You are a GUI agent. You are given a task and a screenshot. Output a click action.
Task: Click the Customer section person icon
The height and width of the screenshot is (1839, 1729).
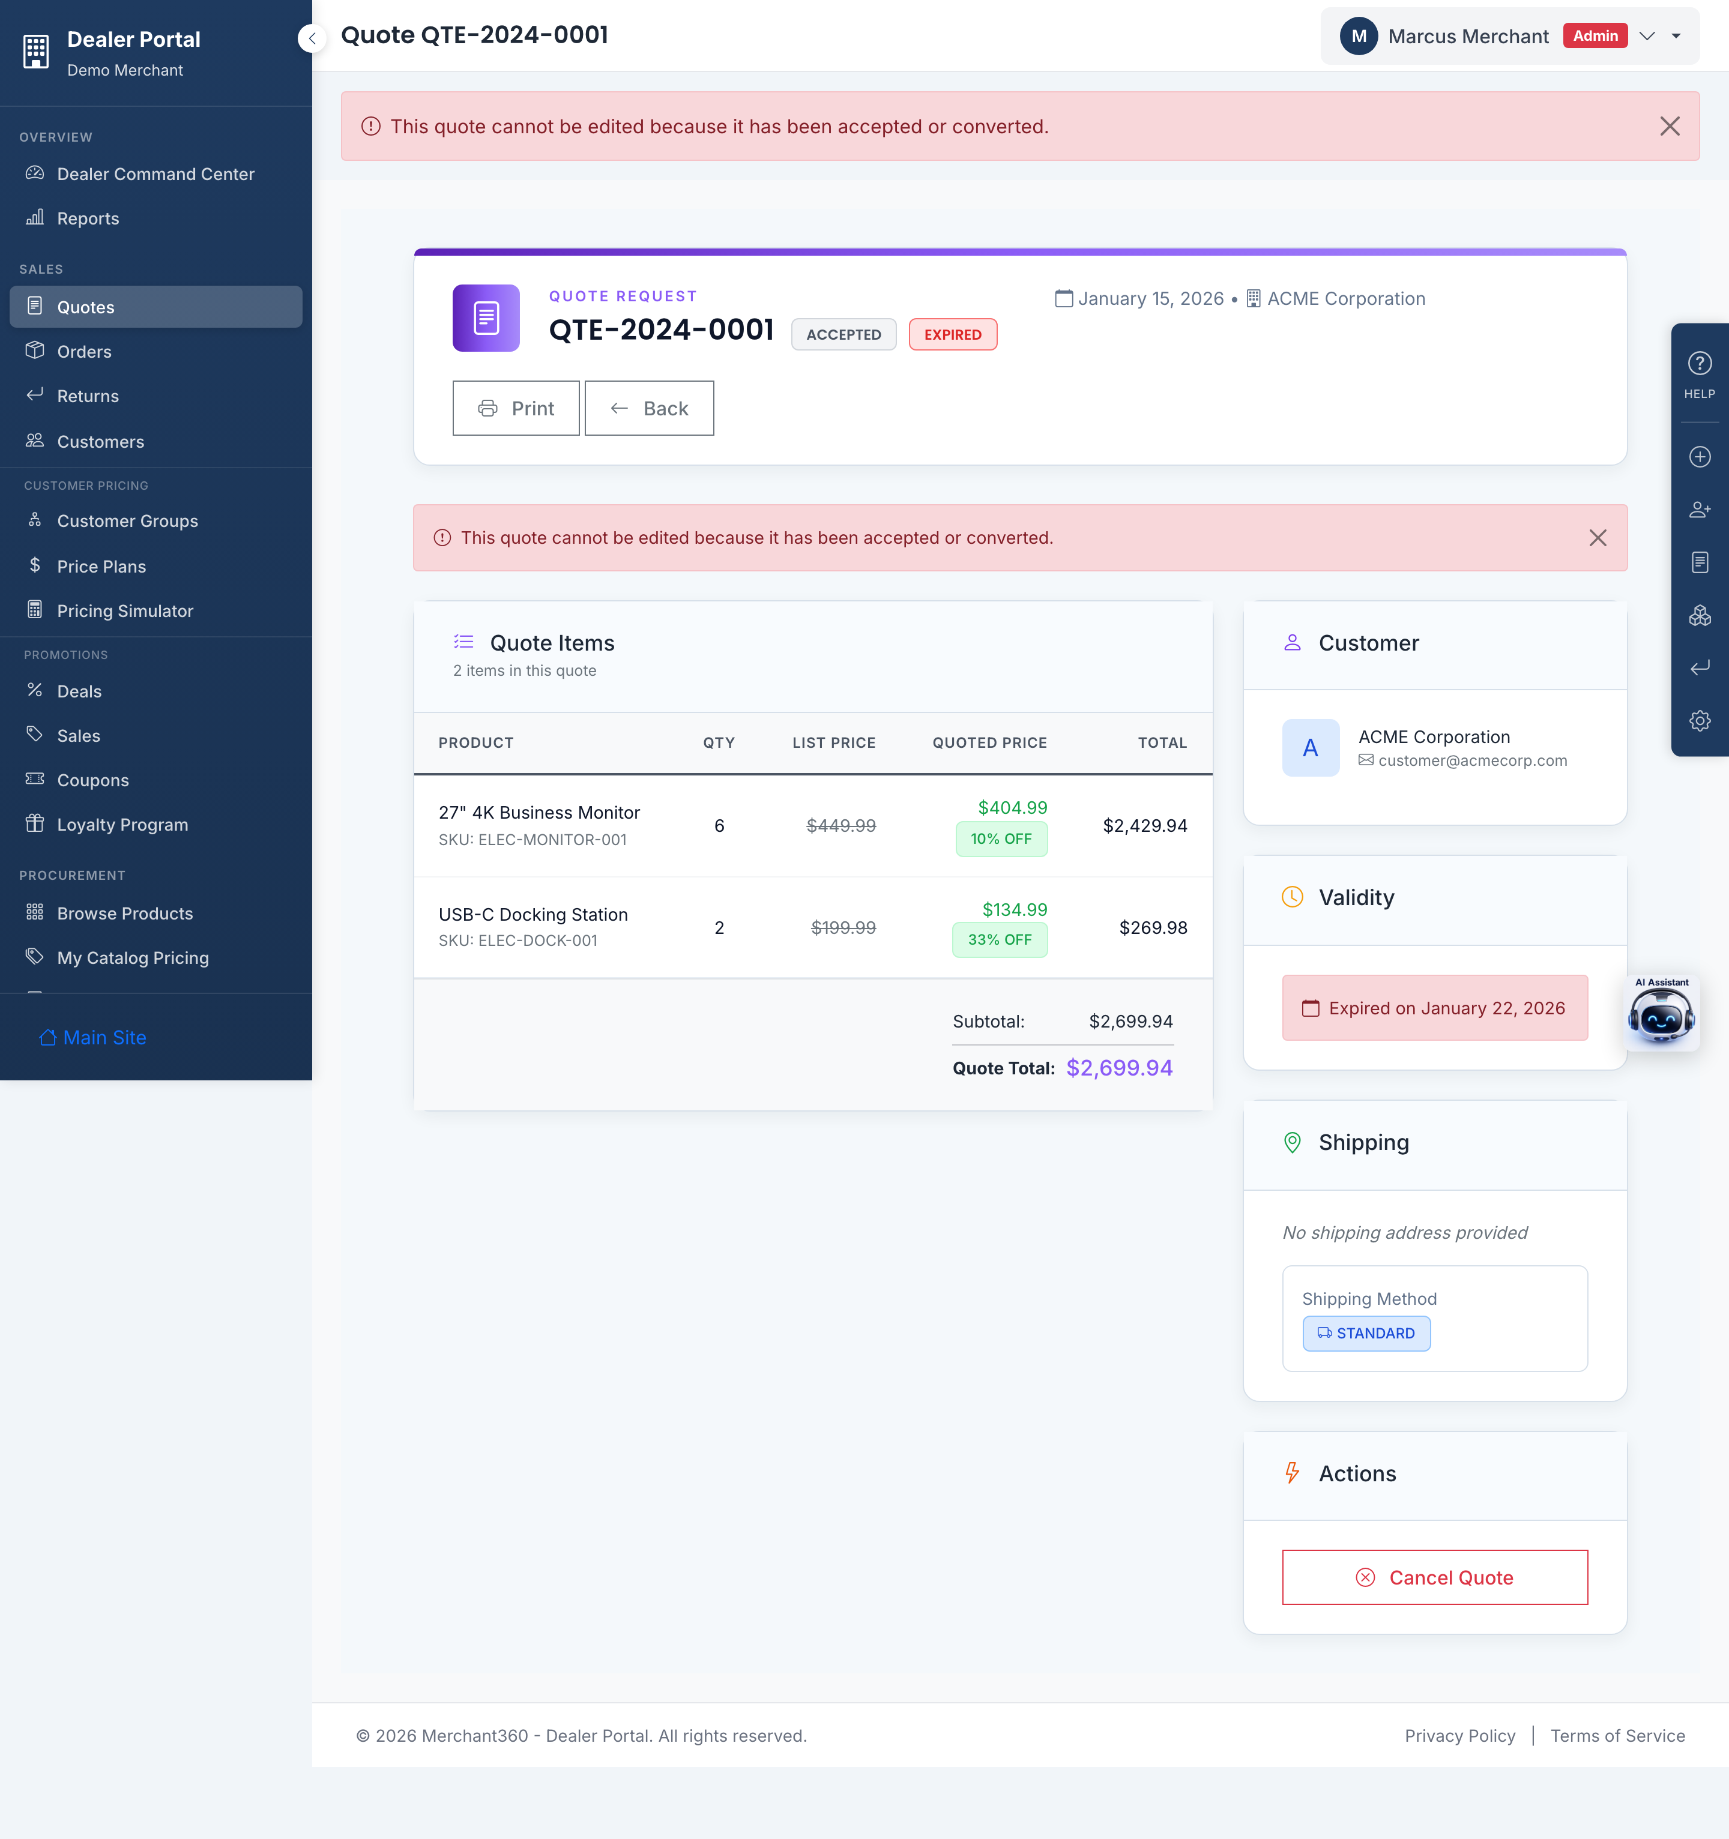click(1293, 642)
